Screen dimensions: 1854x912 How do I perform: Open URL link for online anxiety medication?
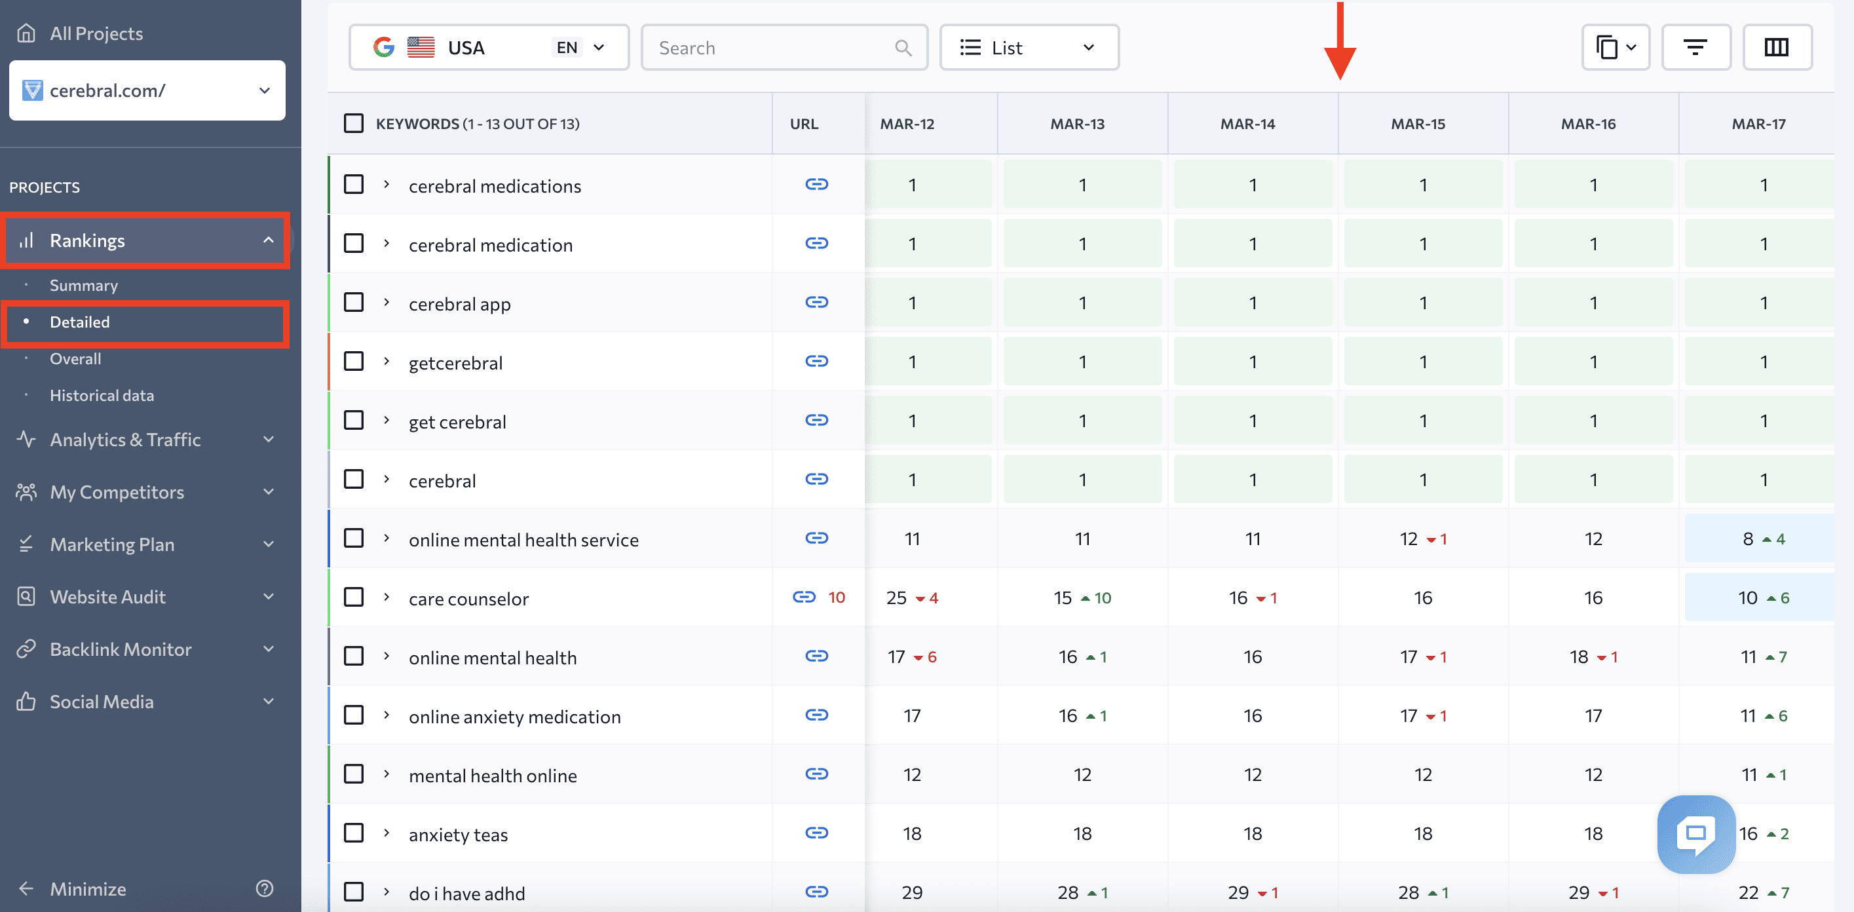tap(816, 716)
